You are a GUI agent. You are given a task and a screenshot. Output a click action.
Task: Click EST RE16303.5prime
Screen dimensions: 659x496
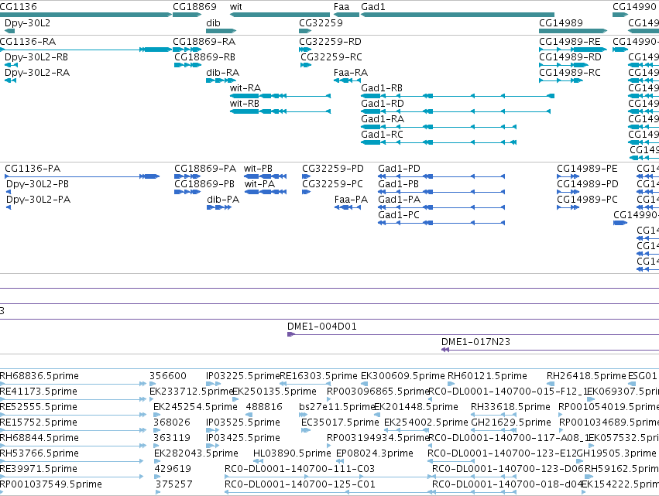coord(304,384)
